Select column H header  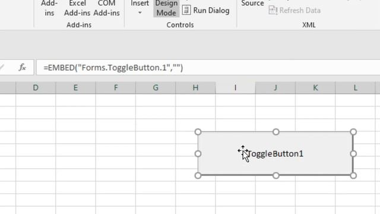point(195,87)
